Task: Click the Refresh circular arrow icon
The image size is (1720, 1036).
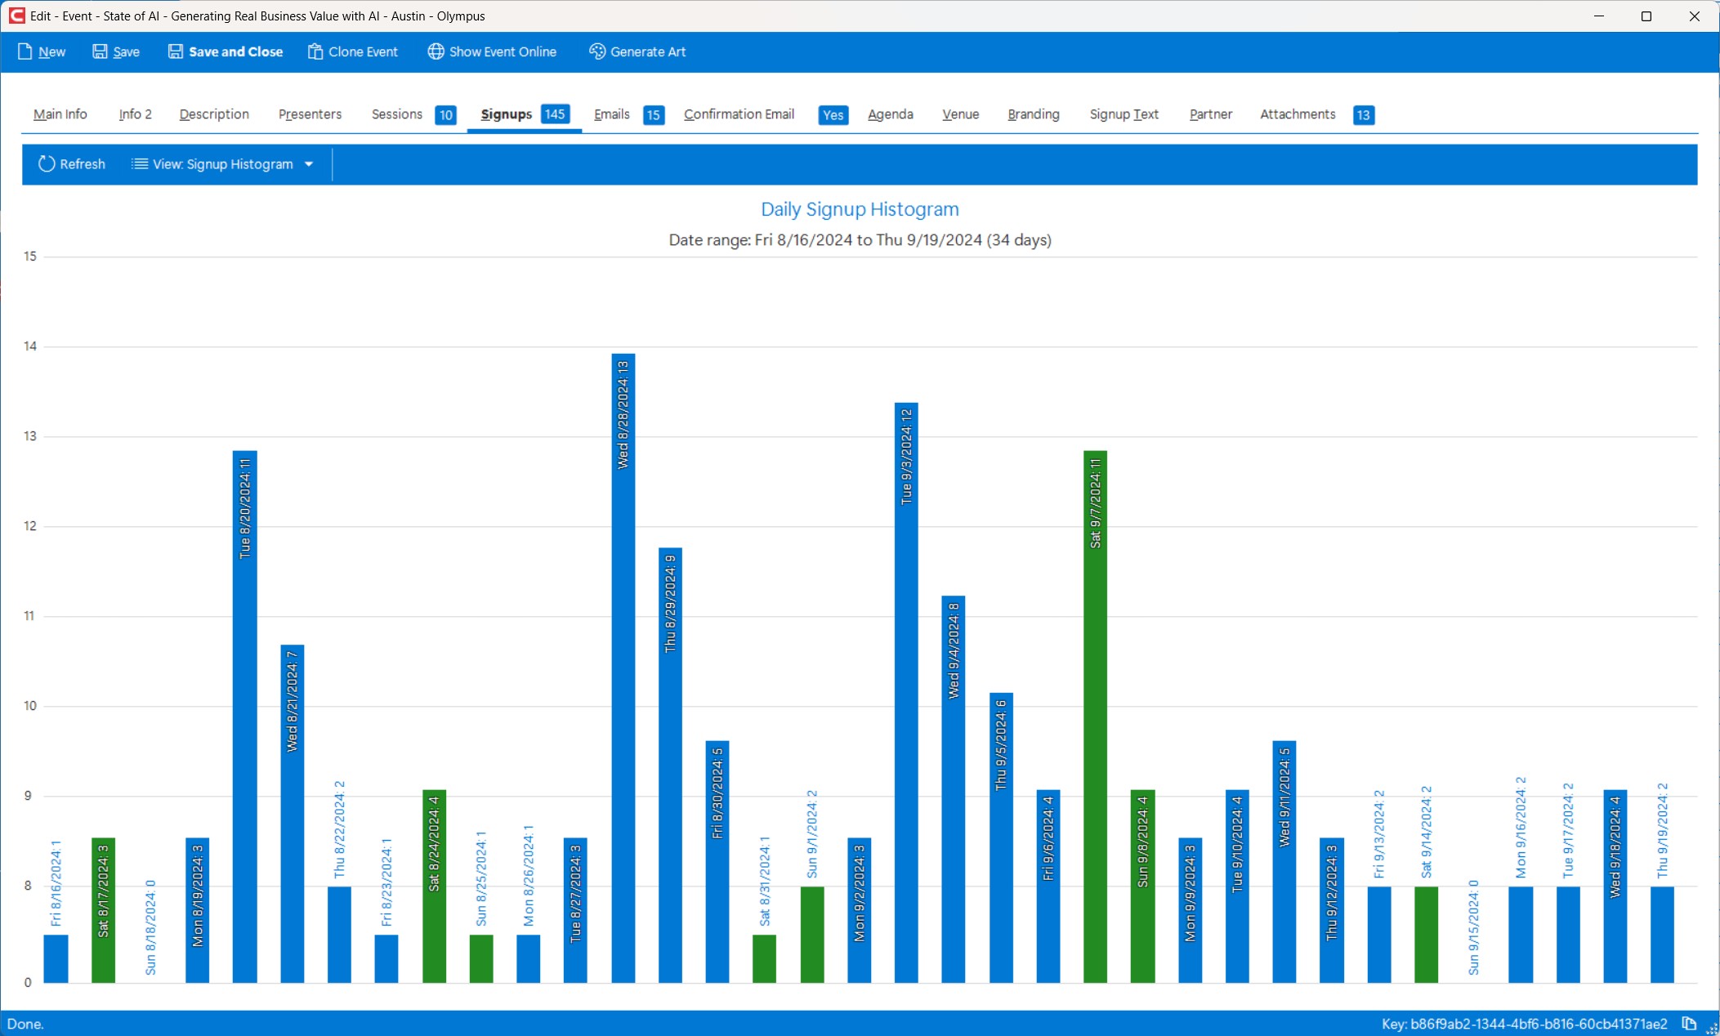Action: [47, 164]
